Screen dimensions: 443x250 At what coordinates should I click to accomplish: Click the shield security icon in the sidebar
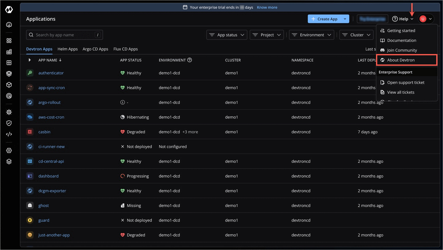9,123
